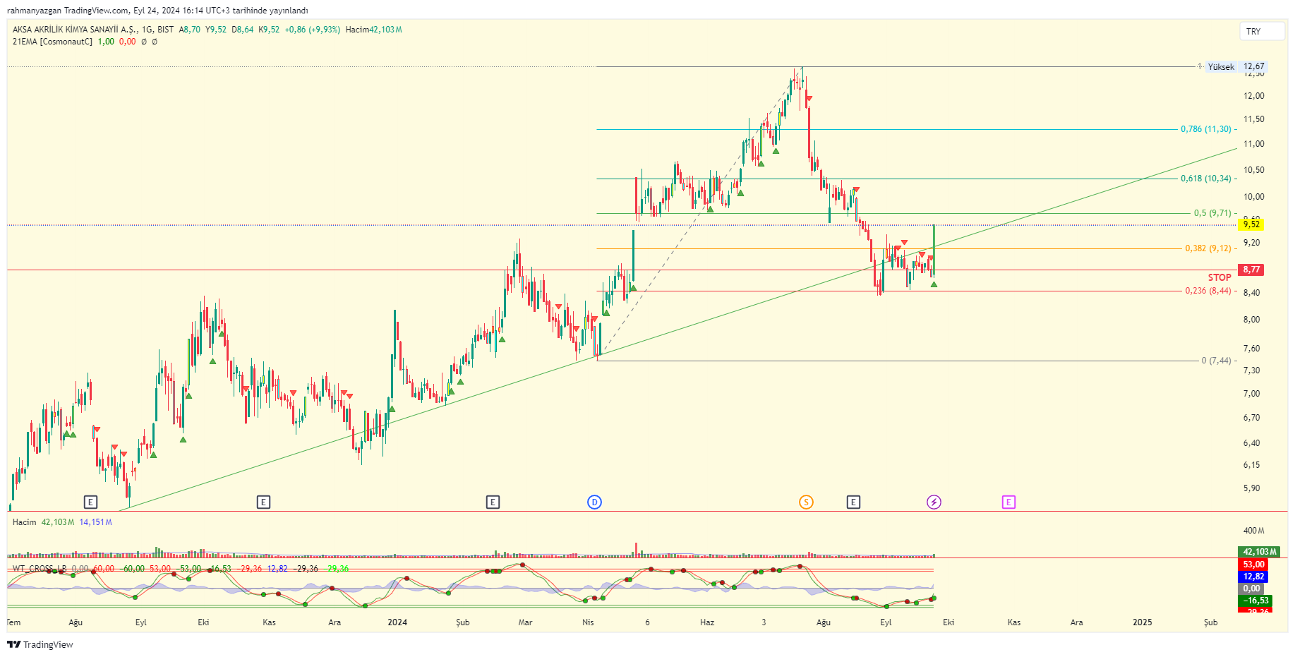The width and height of the screenshot is (1295, 657).
Task: Click the Yüksek 12,67 high price label
Action: pos(1236,67)
